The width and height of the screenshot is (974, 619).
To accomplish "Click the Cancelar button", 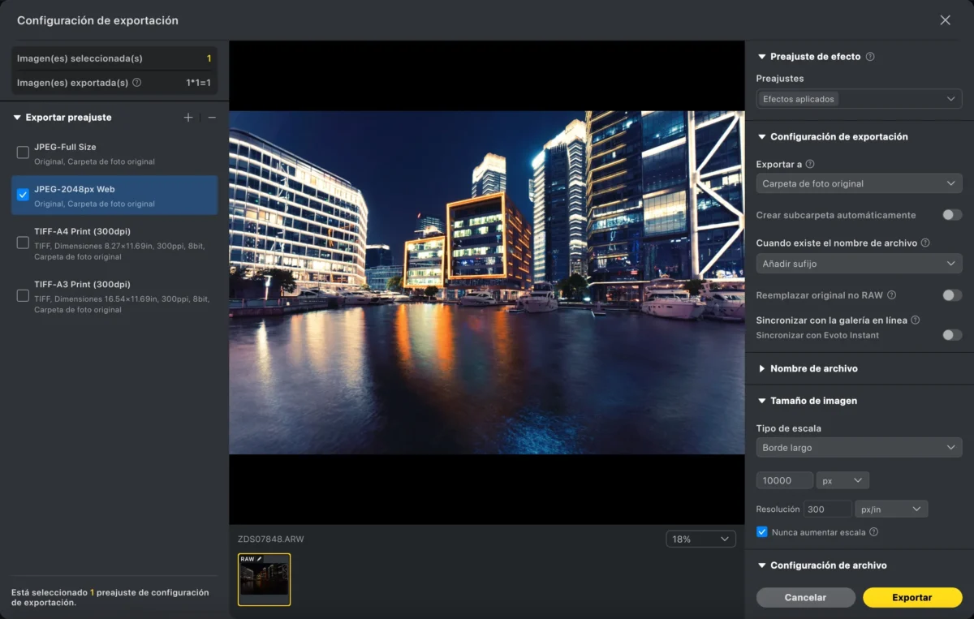I will click(x=805, y=597).
